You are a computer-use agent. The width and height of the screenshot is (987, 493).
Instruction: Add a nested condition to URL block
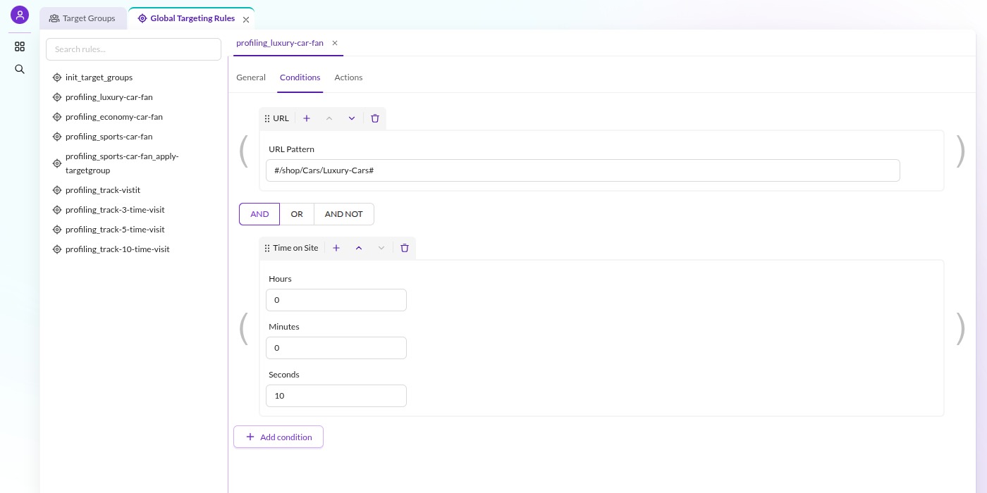307,118
